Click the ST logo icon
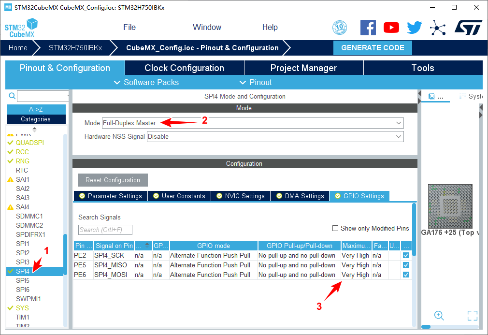This screenshot has height=335, width=488. (x=468, y=28)
